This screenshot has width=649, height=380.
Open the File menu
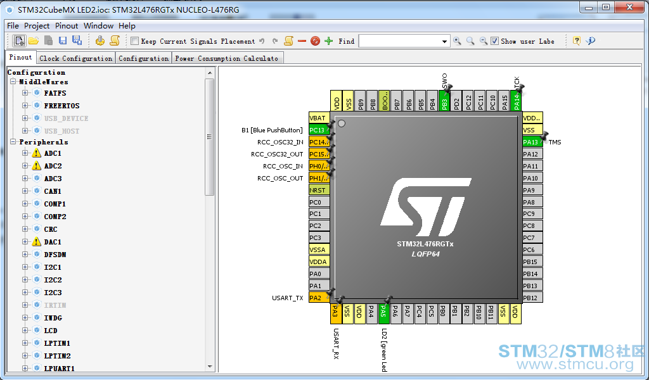coord(13,25)
